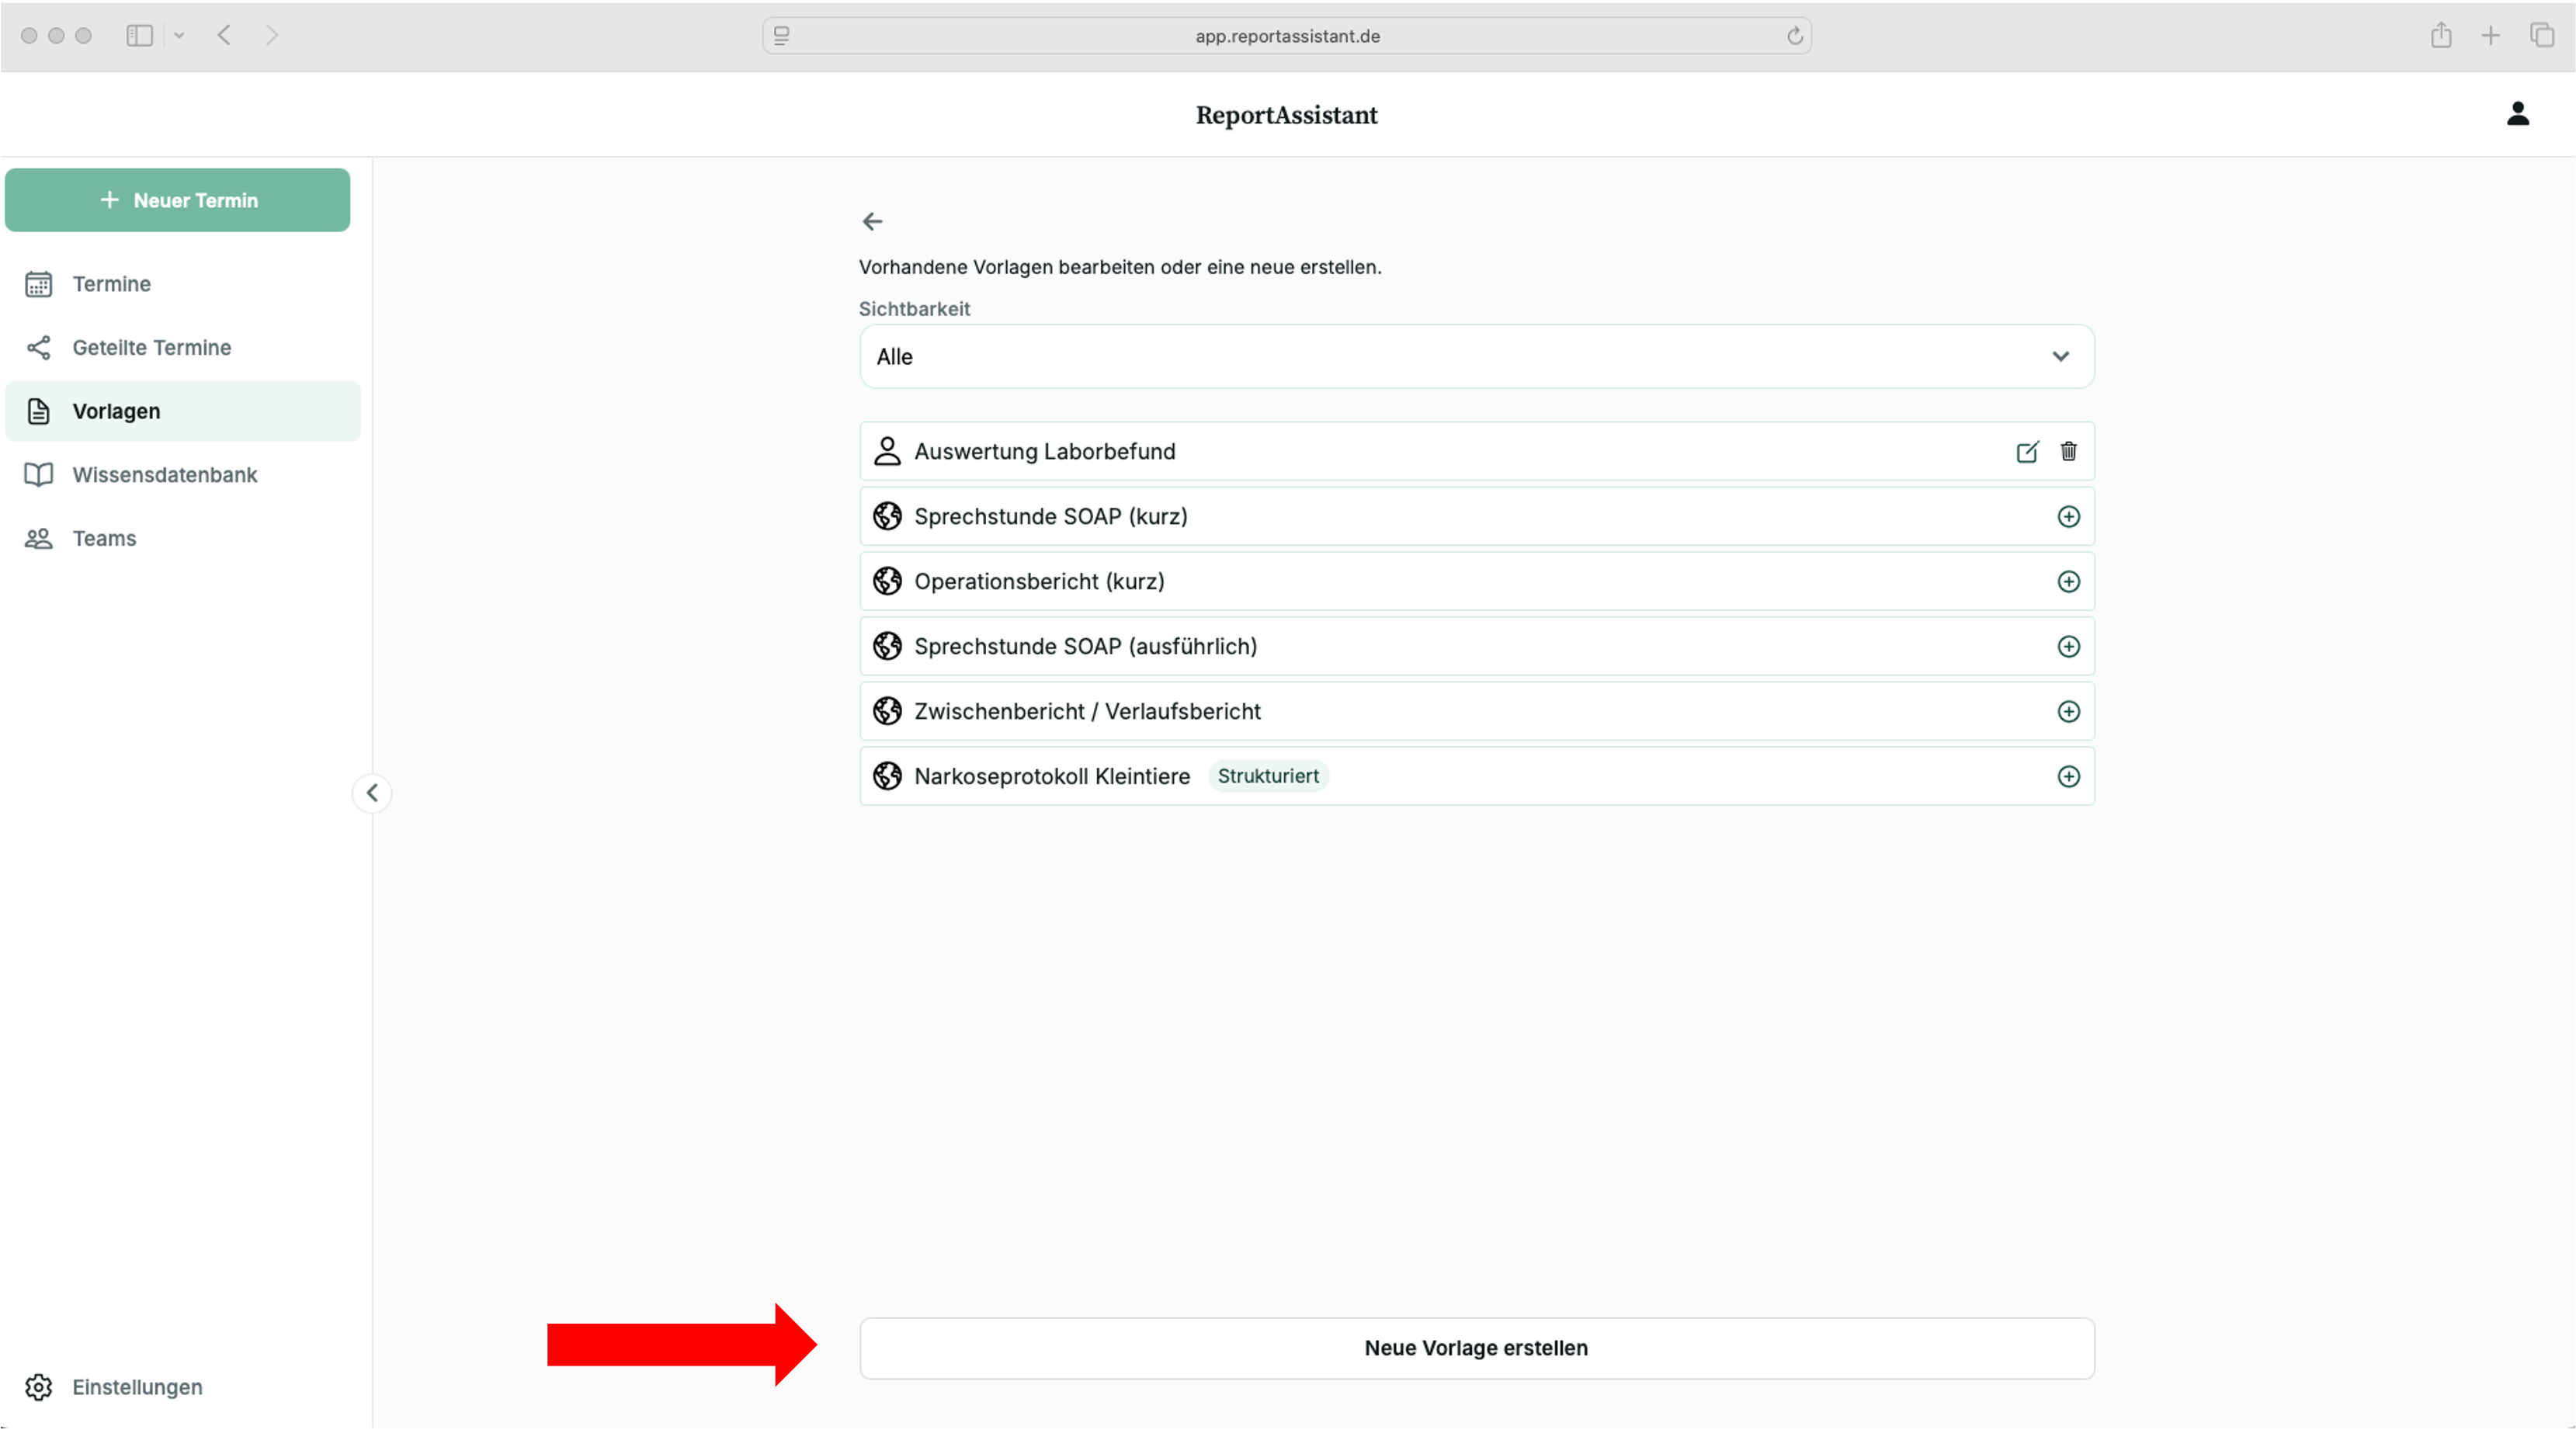The image size is (2576, 1430).
Task: Open the user account icon
Action: point(2517,114)
